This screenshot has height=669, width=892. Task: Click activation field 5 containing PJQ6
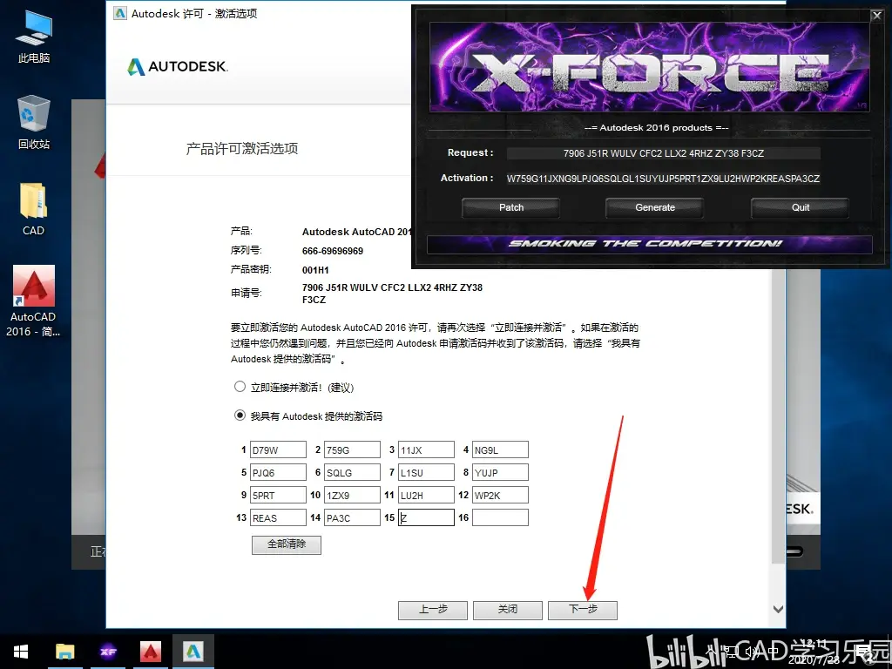pyautogui.click(x=278, y=472)
